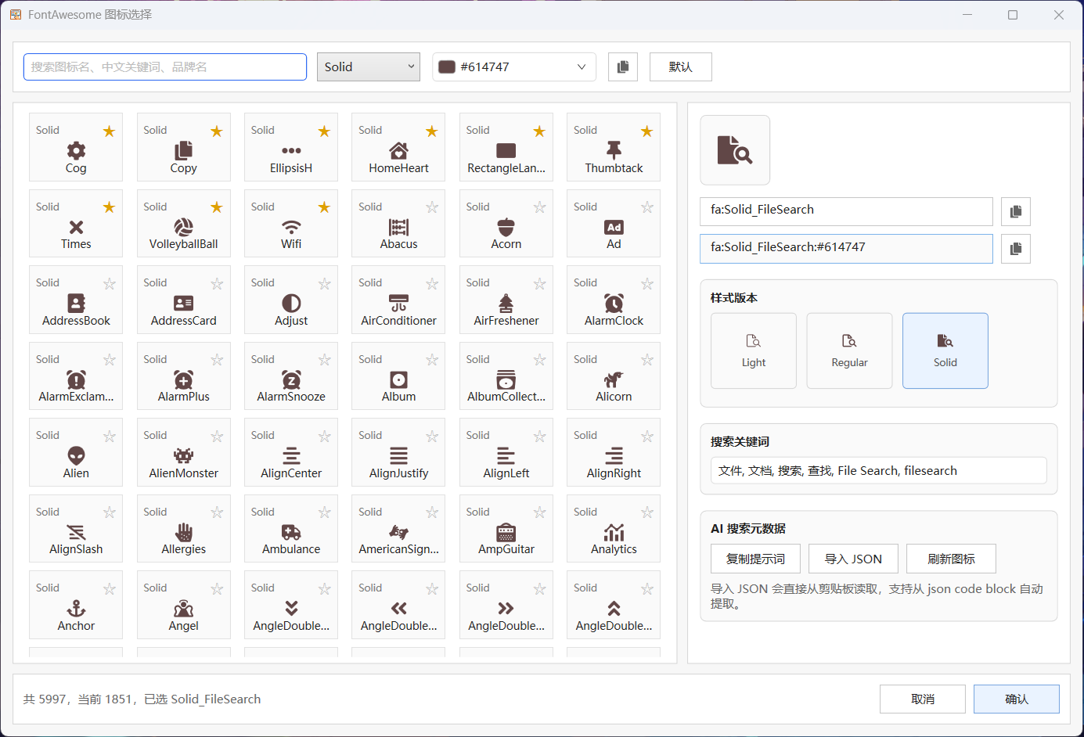Pick the Wifi icon tile
This screenshot has height=737, width=1084.
click(x=291, y=224)
